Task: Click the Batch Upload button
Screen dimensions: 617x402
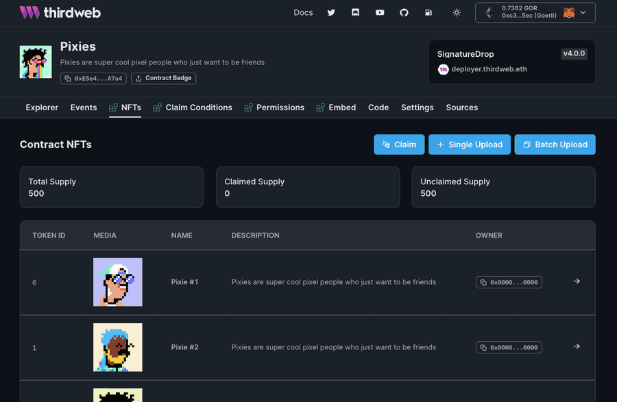Action: tap(555, 145)
